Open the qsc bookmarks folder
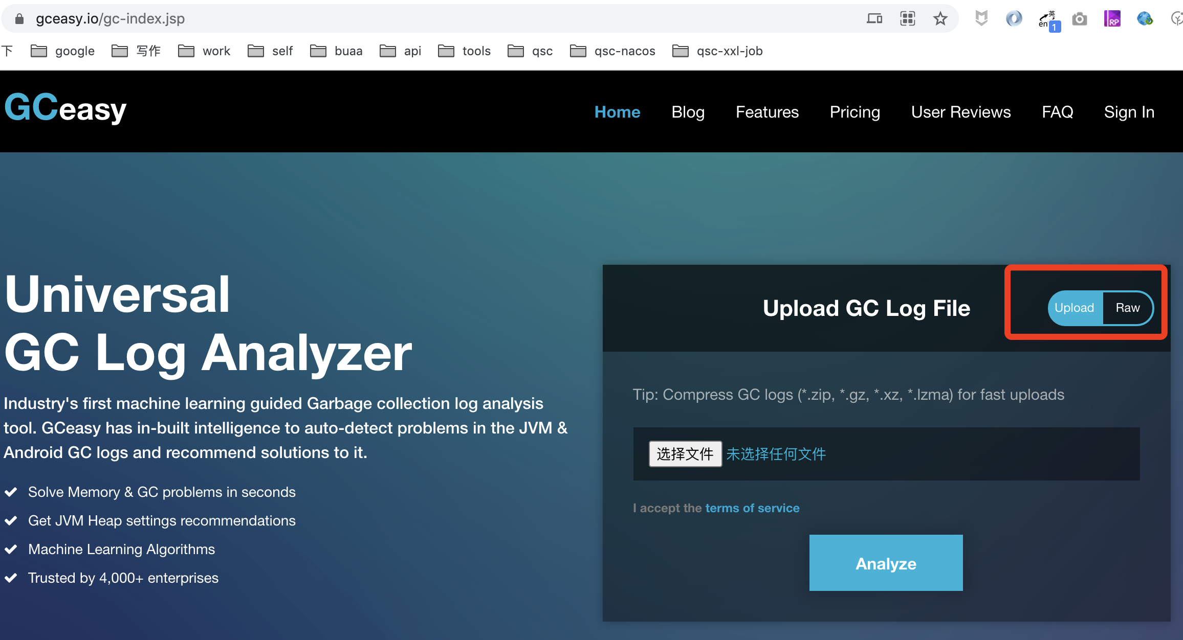 (x=530, y=51)
